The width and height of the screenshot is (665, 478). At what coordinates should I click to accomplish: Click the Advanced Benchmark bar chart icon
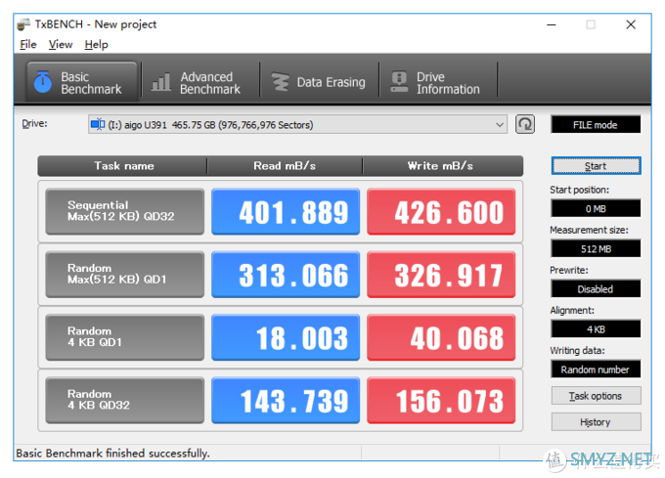160,82
